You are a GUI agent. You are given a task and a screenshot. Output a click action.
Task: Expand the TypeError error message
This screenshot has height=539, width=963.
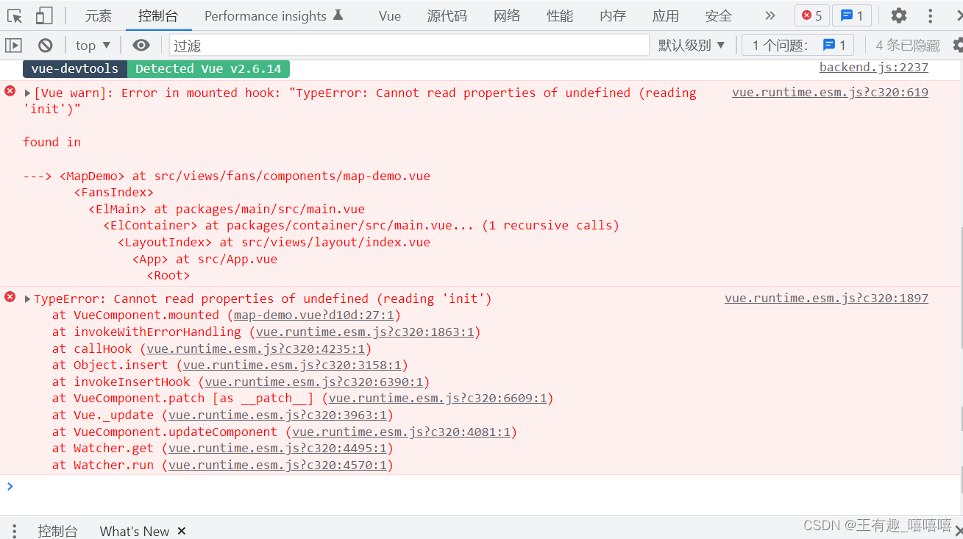coord(28,299)
